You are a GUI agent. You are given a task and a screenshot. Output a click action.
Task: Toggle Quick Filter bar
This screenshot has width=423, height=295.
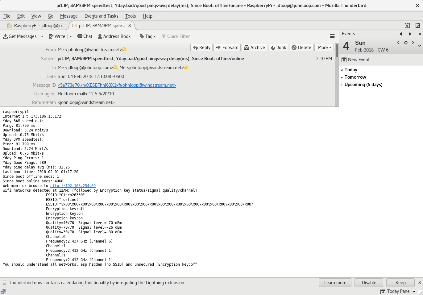pos(176,36)
